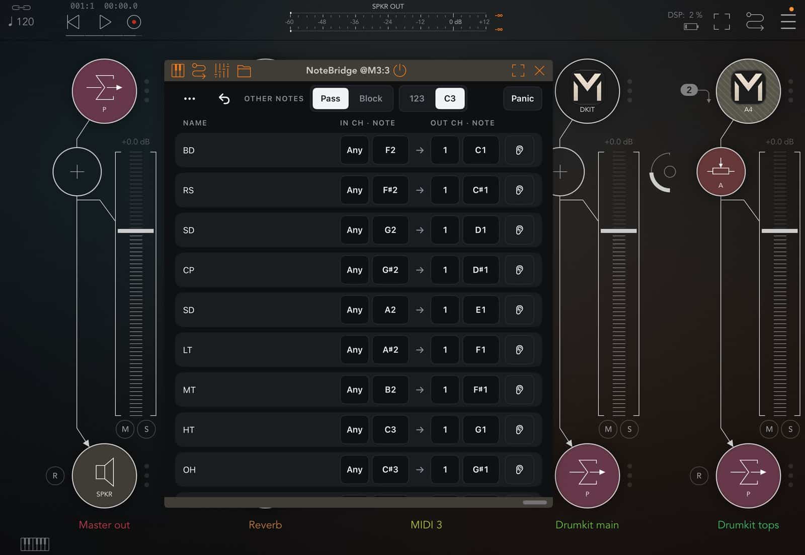
Task: Audition the BD note with ear icon
Action: tap(519, 150)
